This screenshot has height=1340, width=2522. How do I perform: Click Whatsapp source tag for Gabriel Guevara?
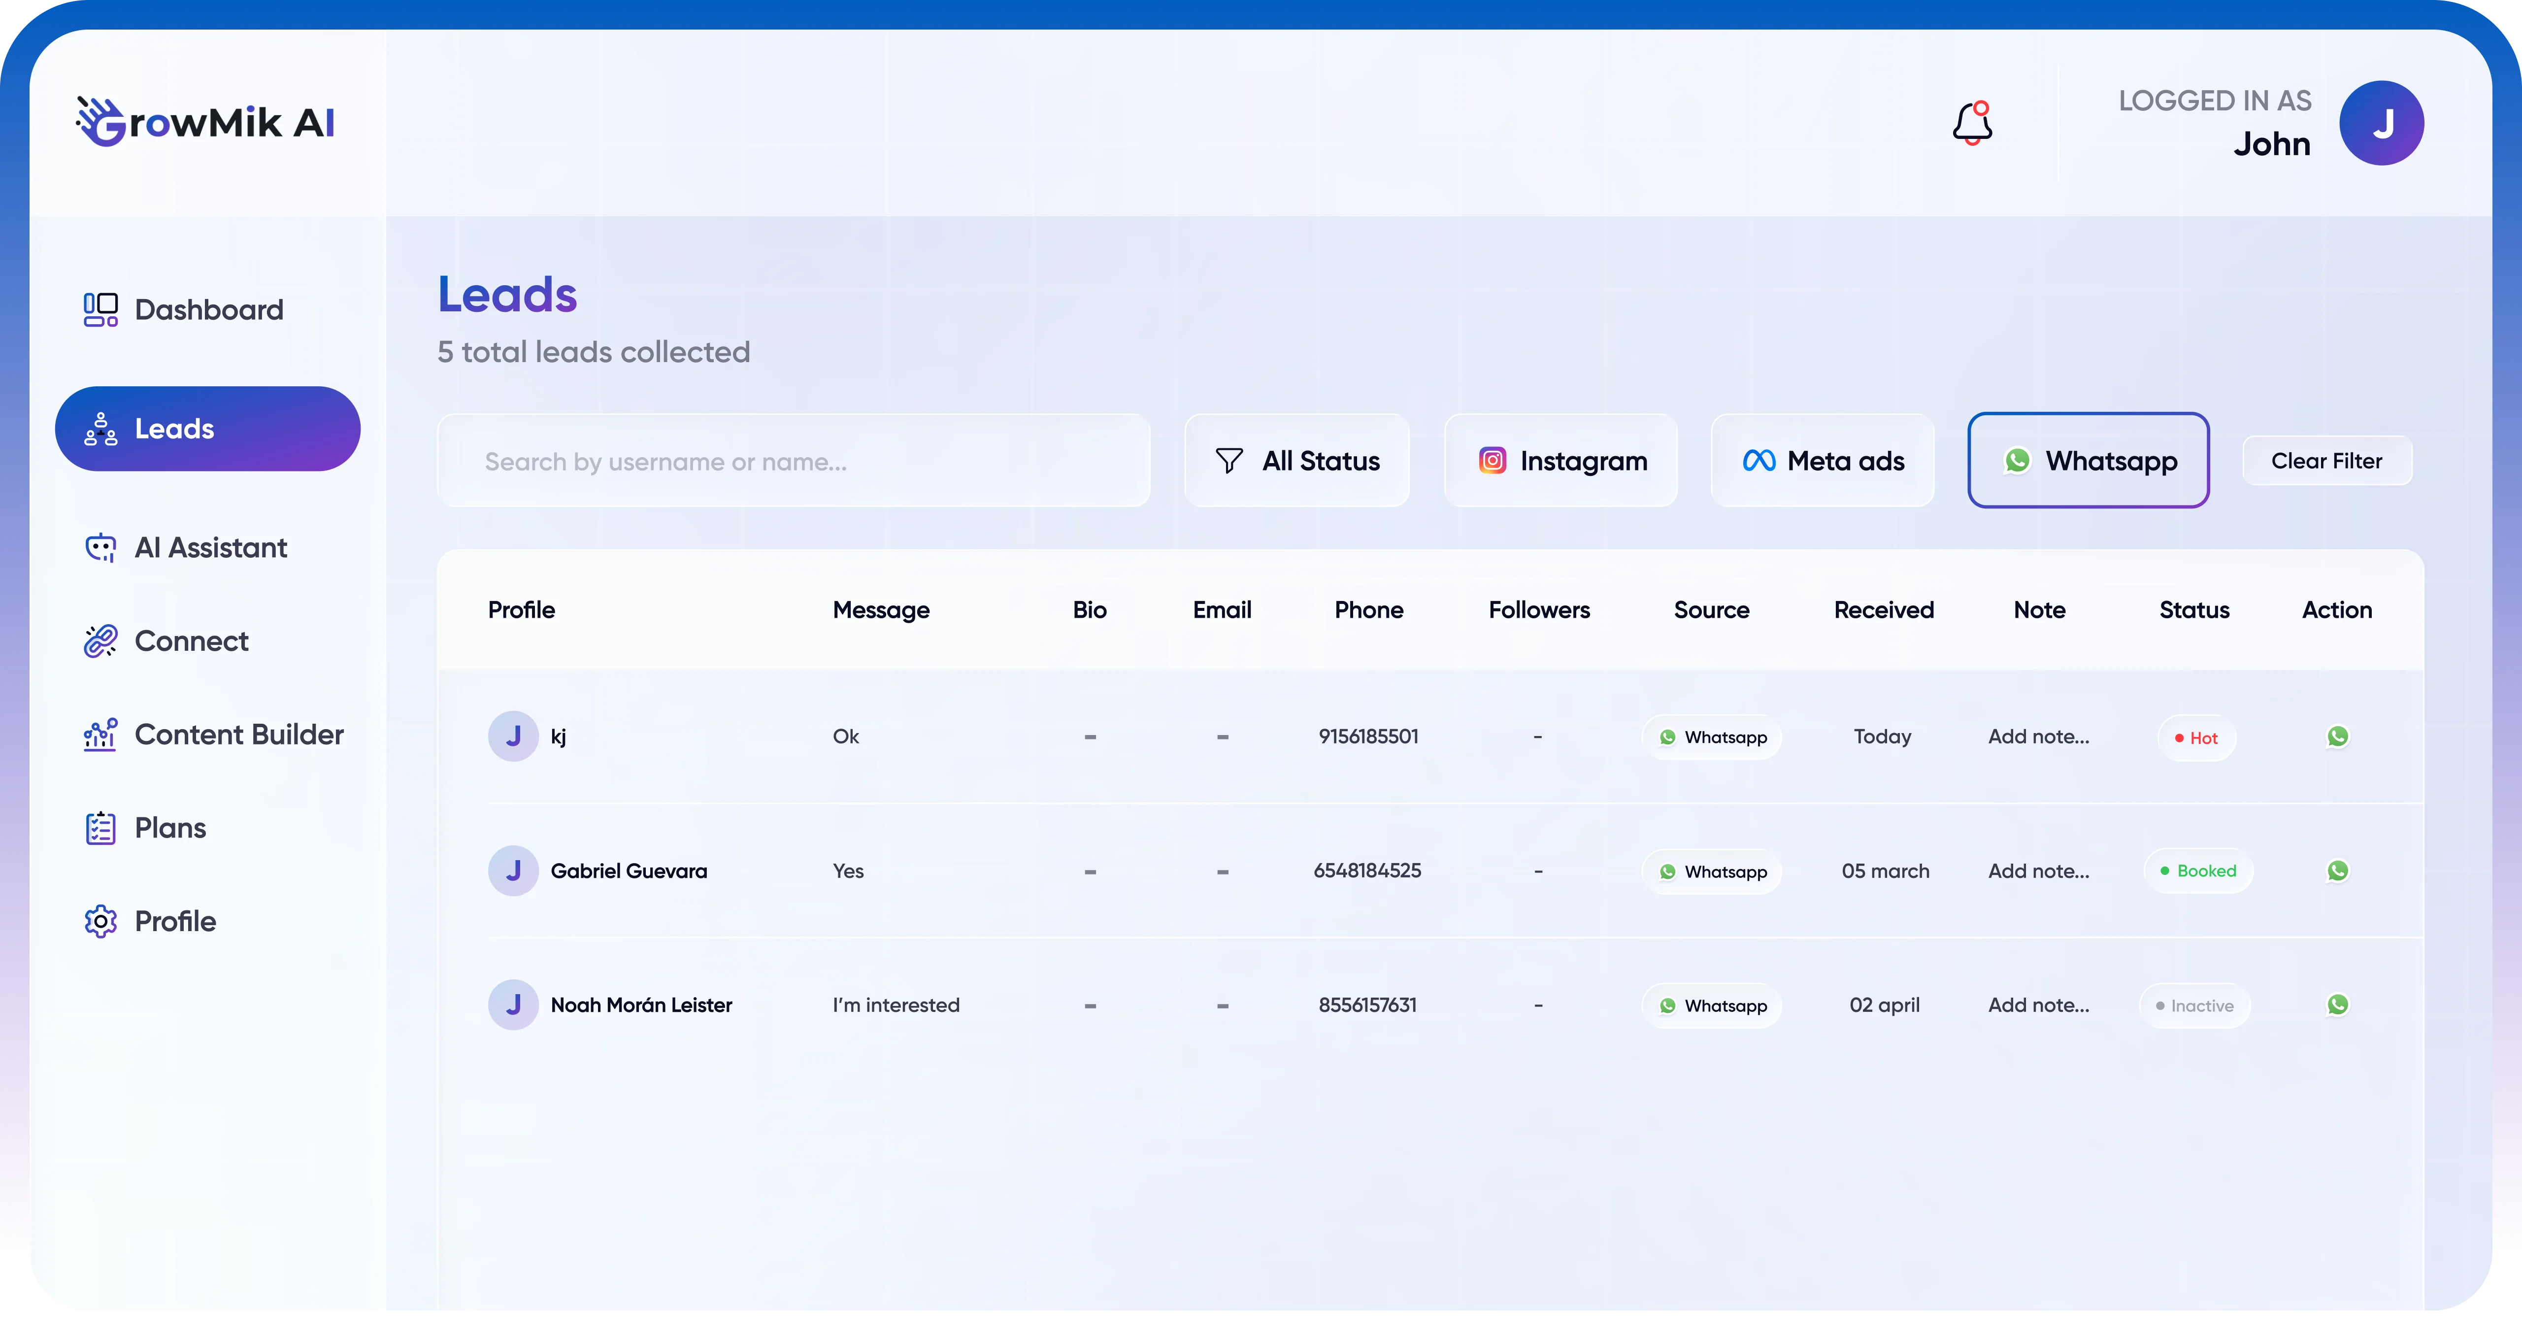(x=1711, y=872)
